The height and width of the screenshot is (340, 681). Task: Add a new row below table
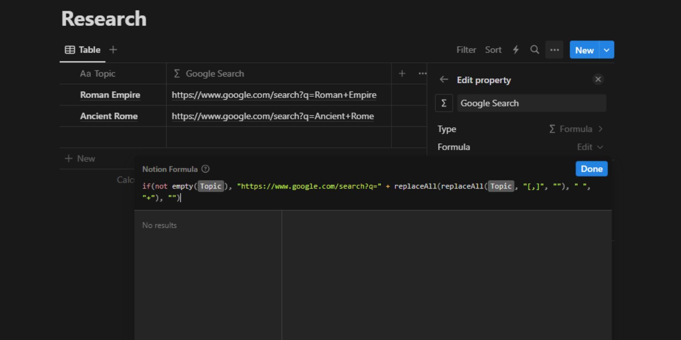[x=80, y=159]
